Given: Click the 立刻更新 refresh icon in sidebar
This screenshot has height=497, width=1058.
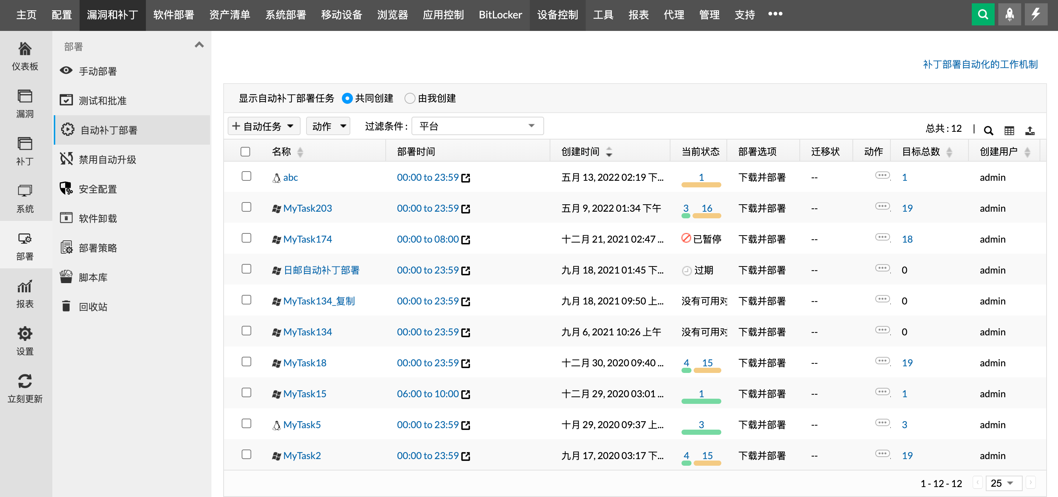Looking at the screenshot, I should click(x=25, y=382).
